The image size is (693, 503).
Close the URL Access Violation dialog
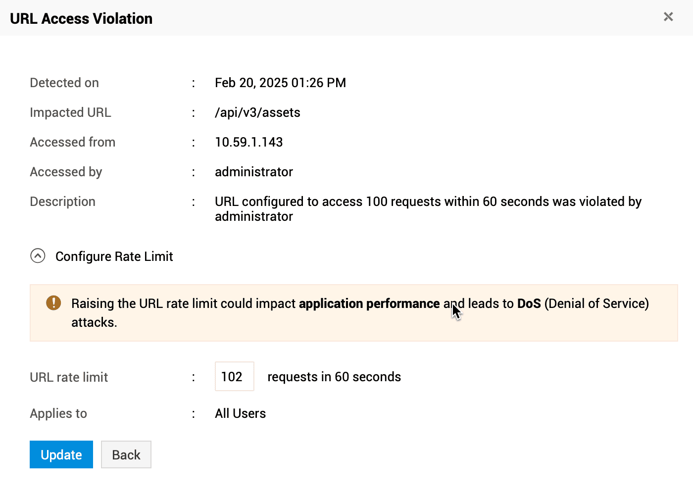point(668,17)
